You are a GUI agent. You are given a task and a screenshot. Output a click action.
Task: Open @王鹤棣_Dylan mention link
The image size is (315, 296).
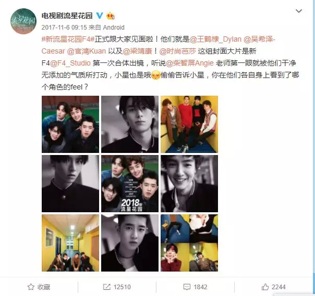(215, 39)
